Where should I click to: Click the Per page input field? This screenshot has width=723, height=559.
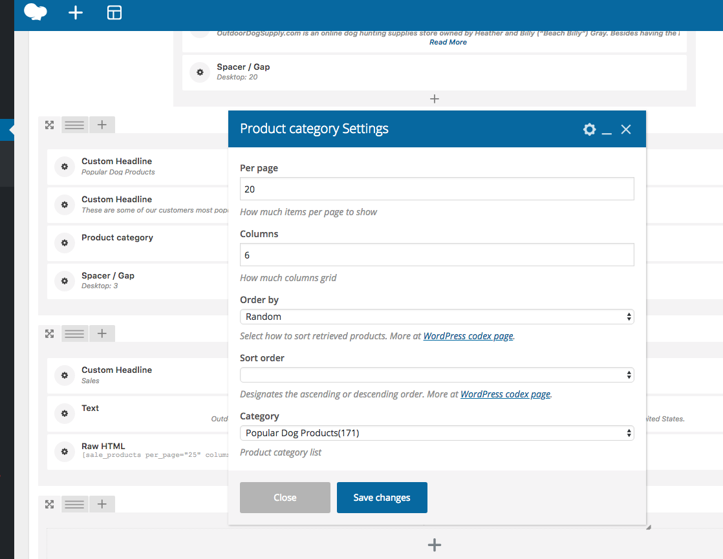437,189
